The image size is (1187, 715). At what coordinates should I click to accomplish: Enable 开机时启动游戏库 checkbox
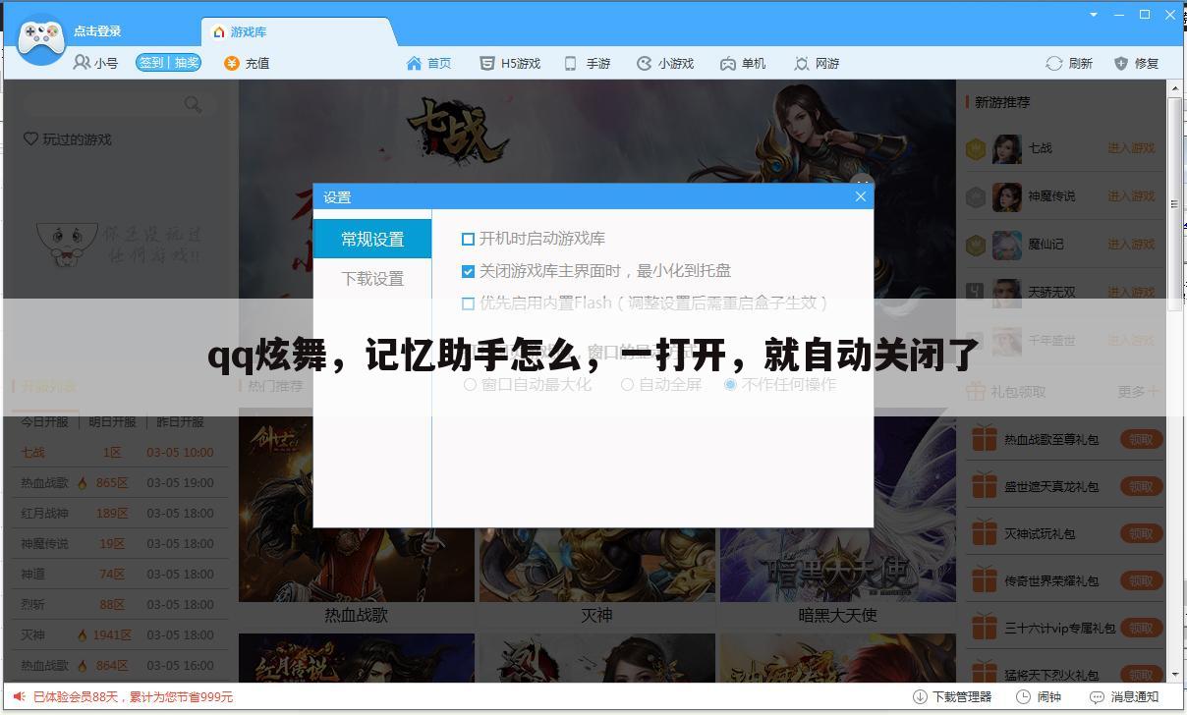click(469, 239)
